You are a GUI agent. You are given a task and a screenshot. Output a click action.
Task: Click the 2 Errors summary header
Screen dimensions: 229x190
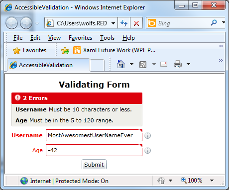pos(77,98)
